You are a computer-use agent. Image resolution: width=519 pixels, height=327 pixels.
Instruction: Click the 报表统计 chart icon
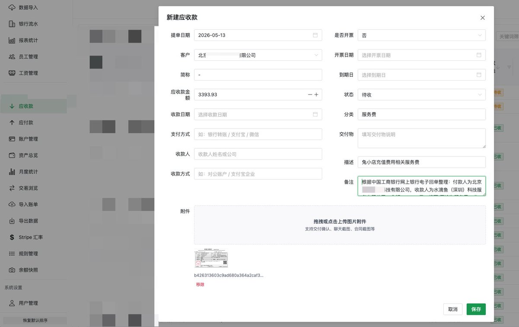(12, 41)
